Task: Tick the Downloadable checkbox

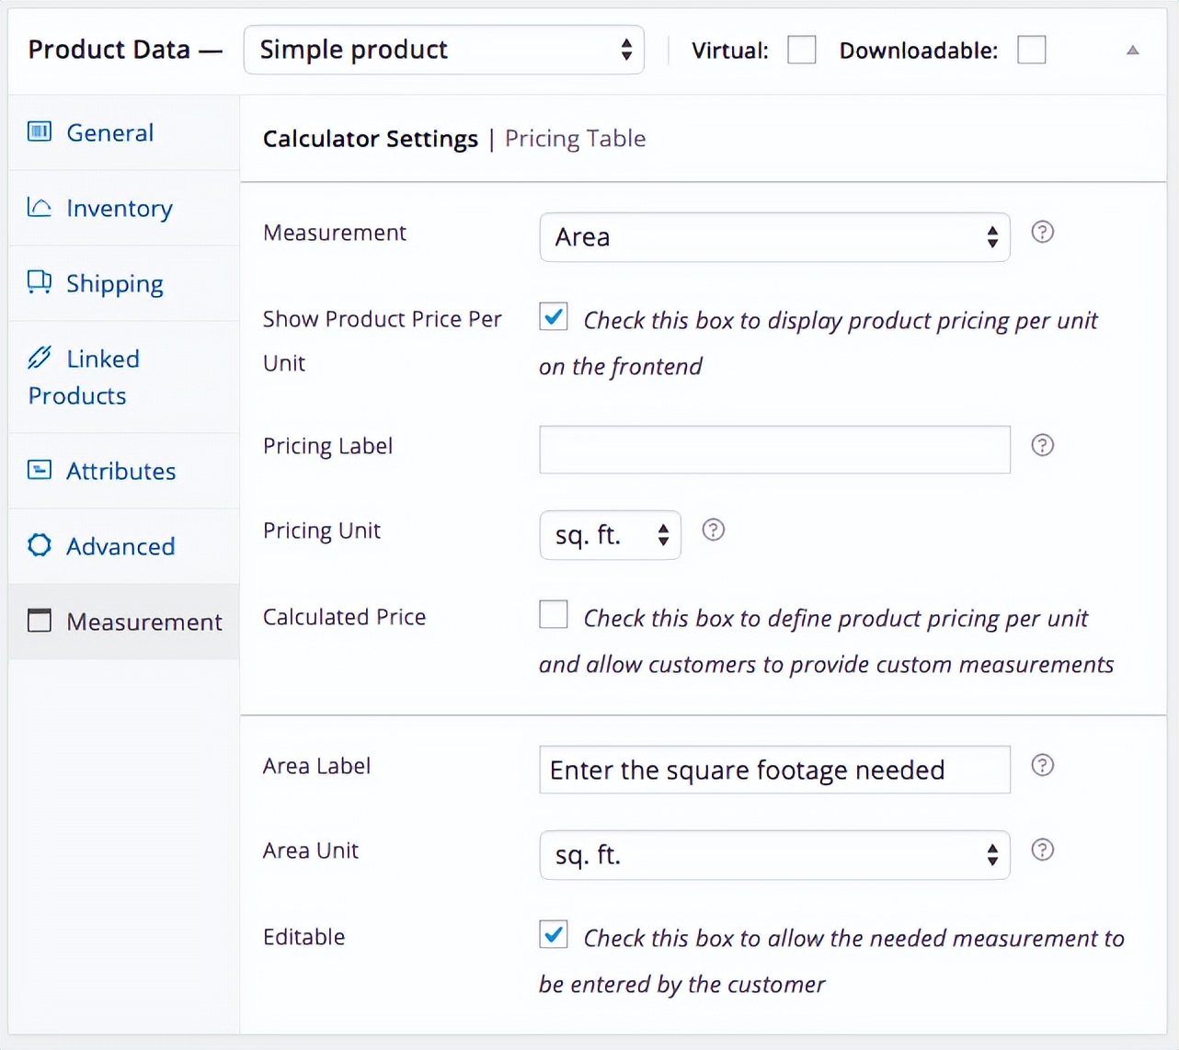Action: [1031, 50]
